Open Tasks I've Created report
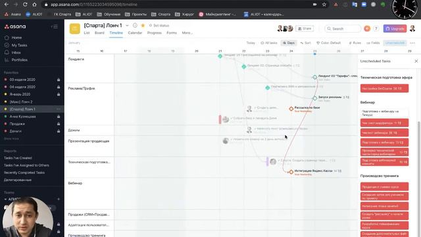 pos(18,158)
